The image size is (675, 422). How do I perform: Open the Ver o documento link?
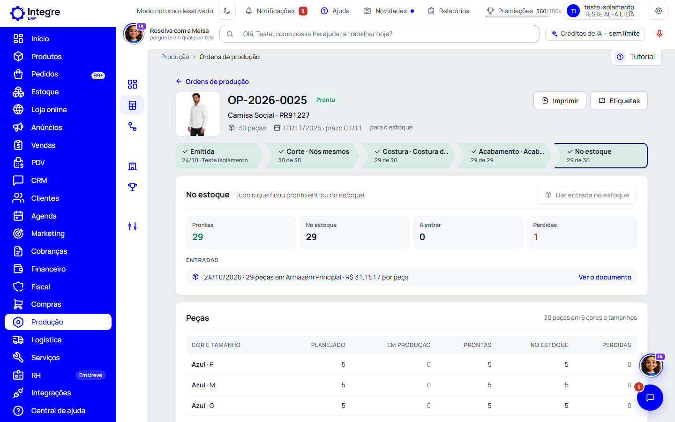[605, 277]
